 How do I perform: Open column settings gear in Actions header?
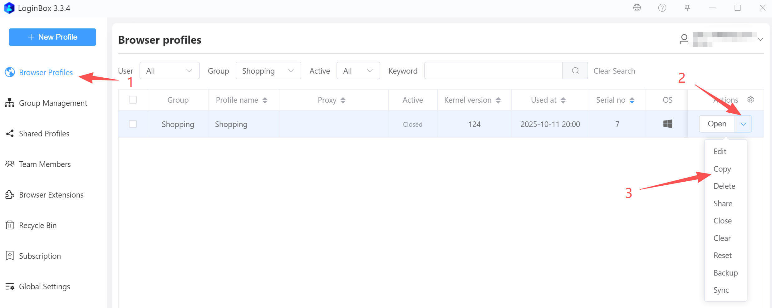click(750, 100)
